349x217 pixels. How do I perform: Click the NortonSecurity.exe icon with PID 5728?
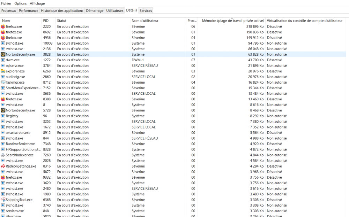(3, 110)
